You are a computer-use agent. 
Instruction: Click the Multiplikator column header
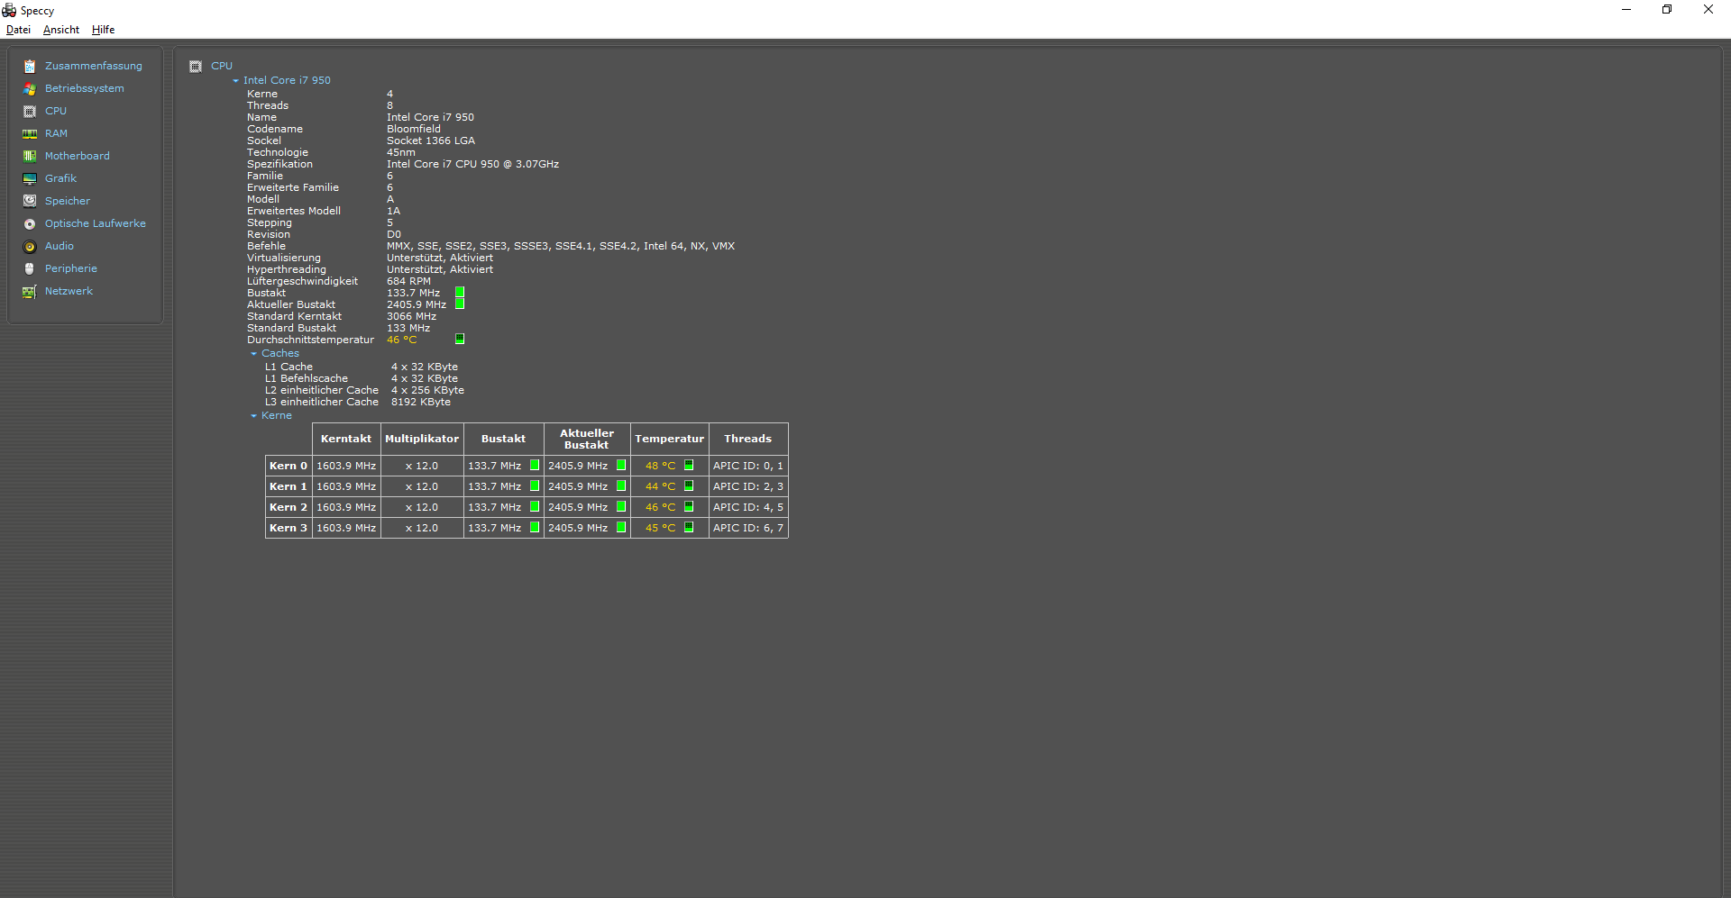(x=422, y=440)
